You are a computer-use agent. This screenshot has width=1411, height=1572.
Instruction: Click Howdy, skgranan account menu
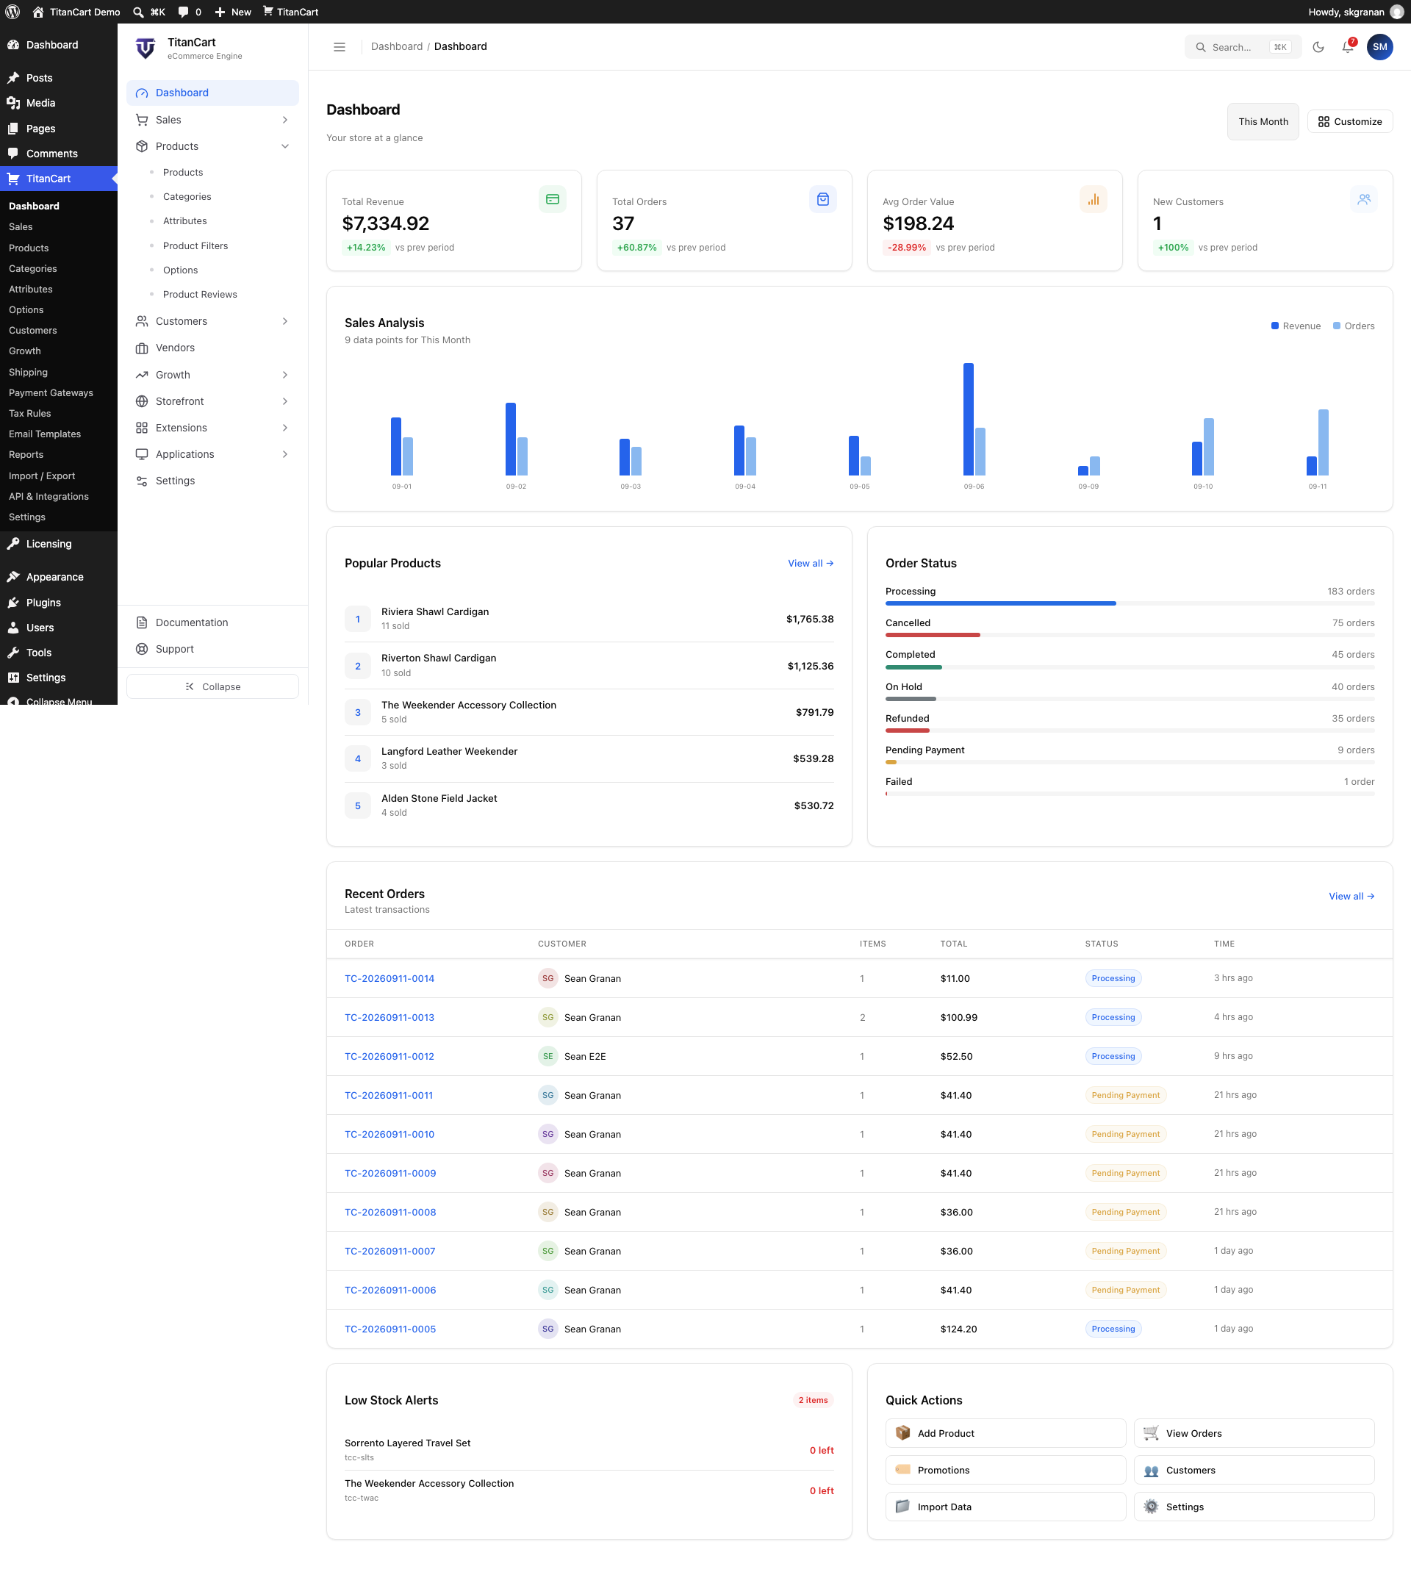tap(1356, 12)
